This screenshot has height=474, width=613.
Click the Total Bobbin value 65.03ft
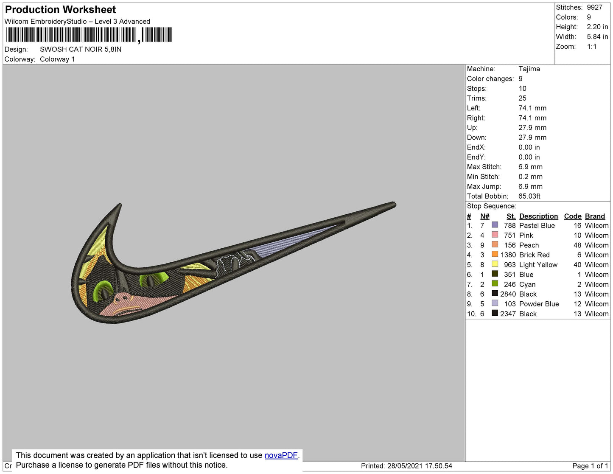pos(529,196)
